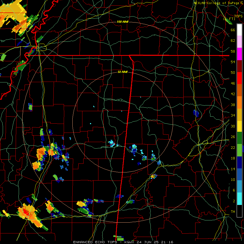
Task: Click the dark green legend swatch
Action: [x=239, y=138]
